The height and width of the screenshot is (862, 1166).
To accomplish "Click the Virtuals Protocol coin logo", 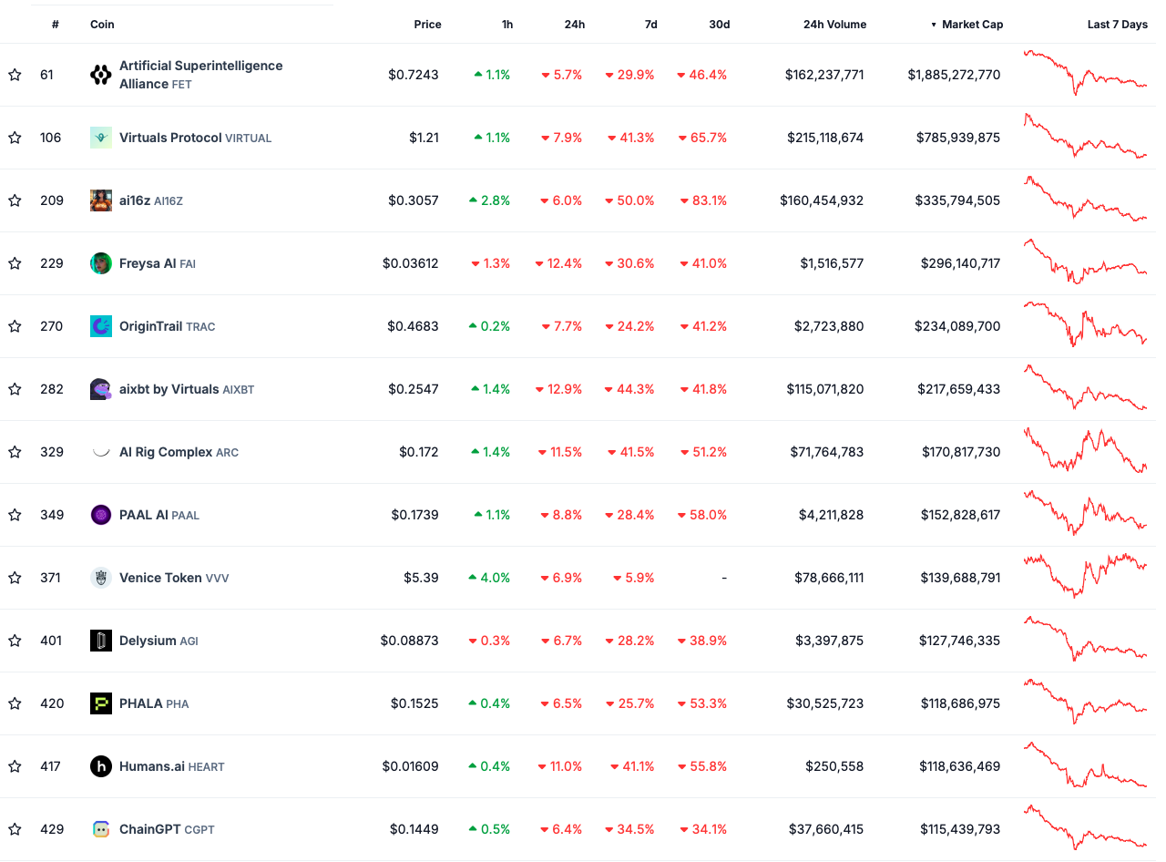I will [x=101, y=138].
